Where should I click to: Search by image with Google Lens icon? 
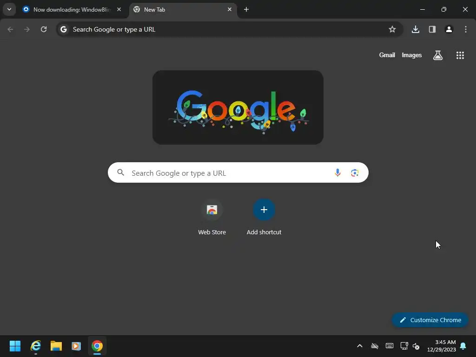click(355, 173)
